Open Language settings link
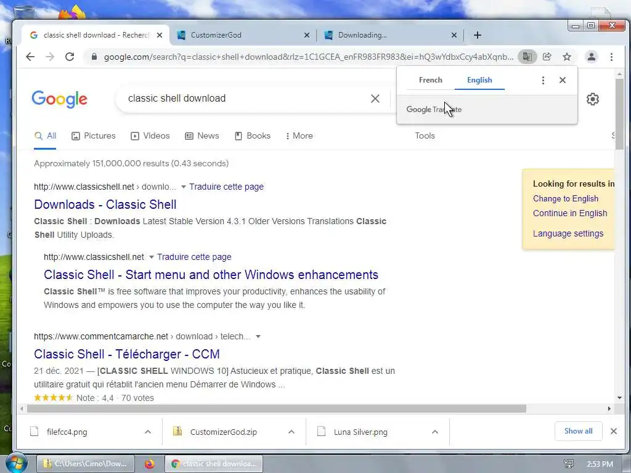631x473 pixels. coord(568,233)
